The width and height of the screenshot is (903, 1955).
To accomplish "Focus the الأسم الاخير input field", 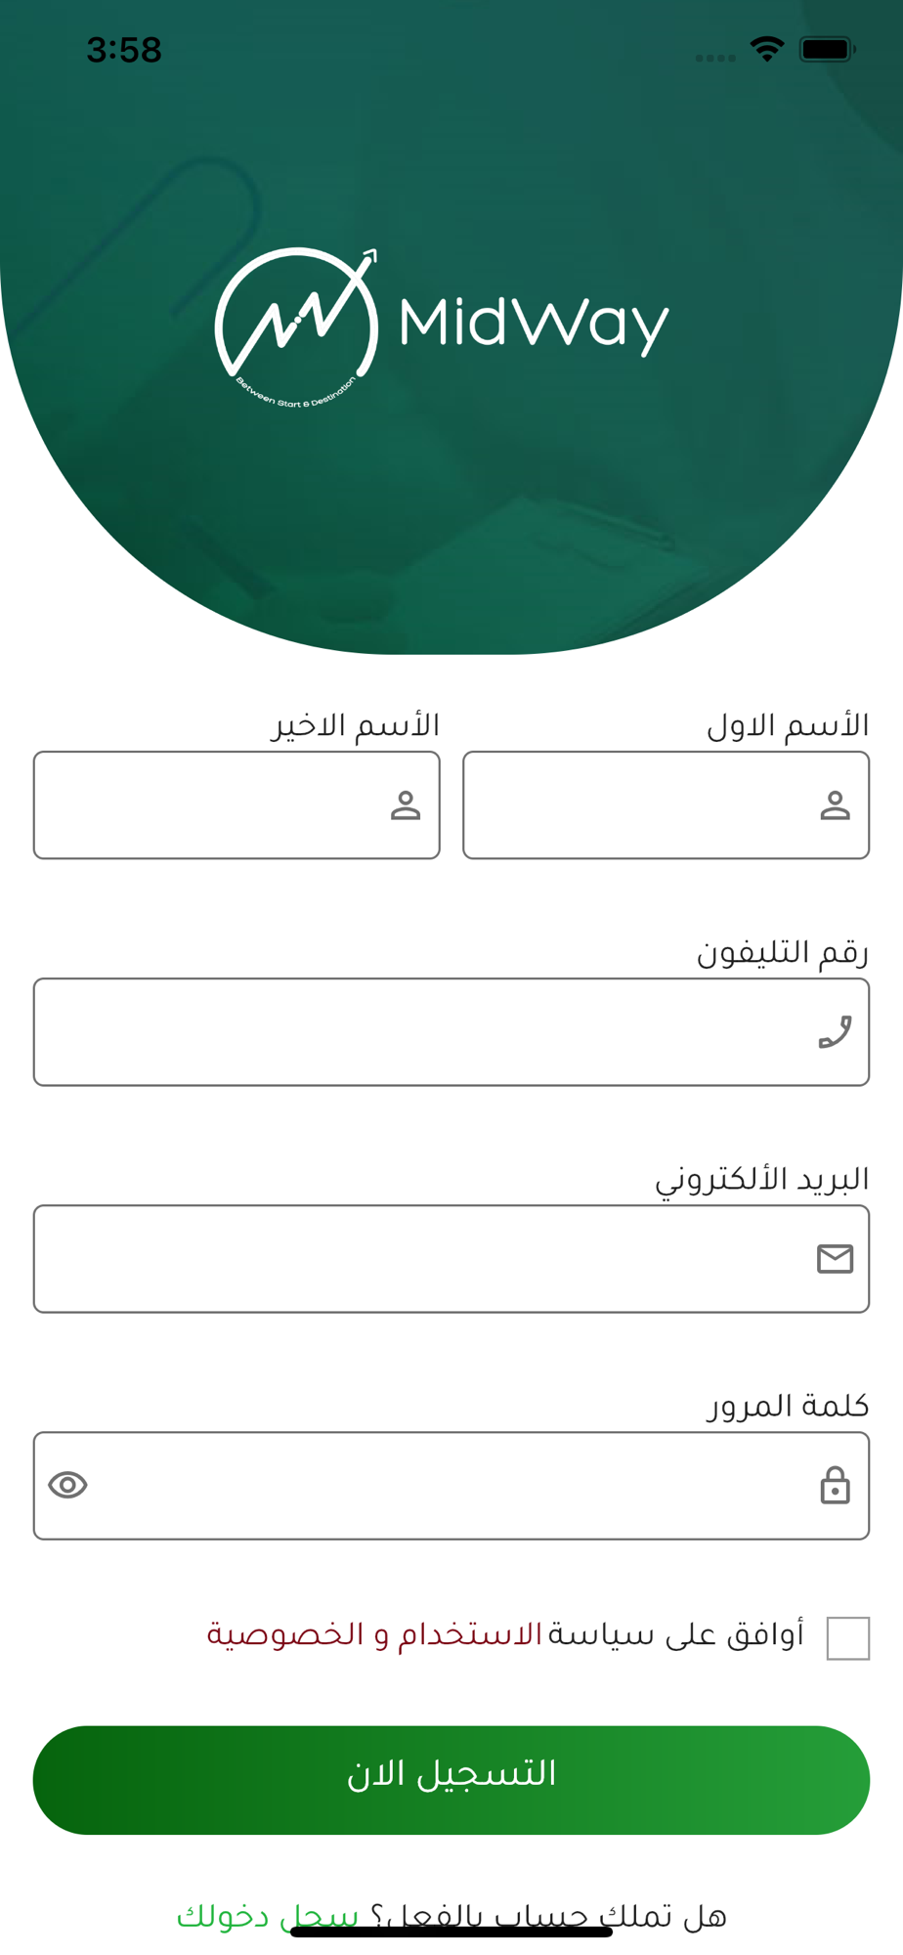I will [236, 805].
